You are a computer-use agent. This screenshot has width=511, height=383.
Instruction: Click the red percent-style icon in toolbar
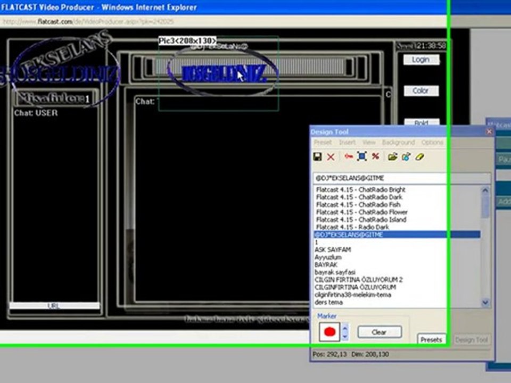[375, 156]
